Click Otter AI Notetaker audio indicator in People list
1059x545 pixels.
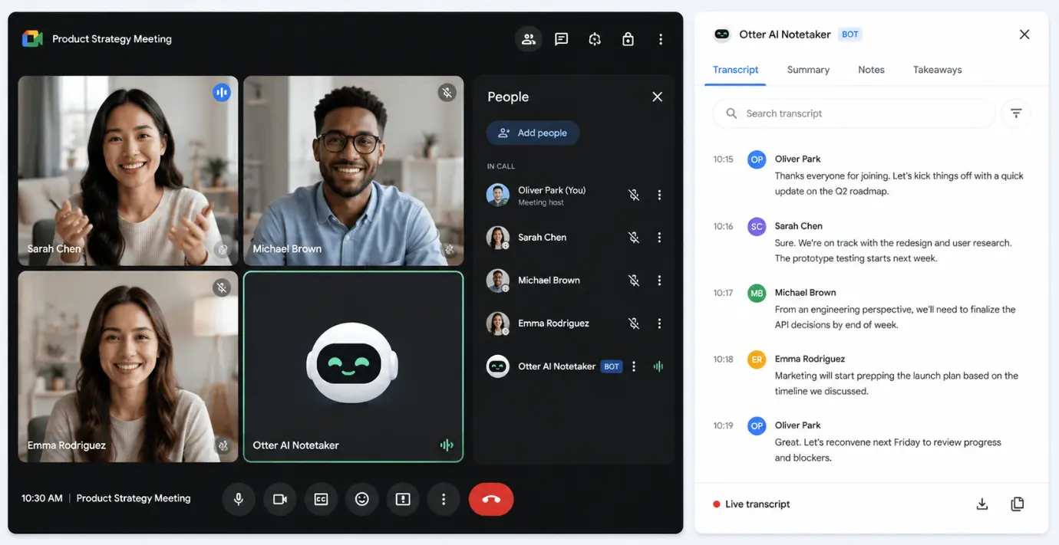point(658,366)
